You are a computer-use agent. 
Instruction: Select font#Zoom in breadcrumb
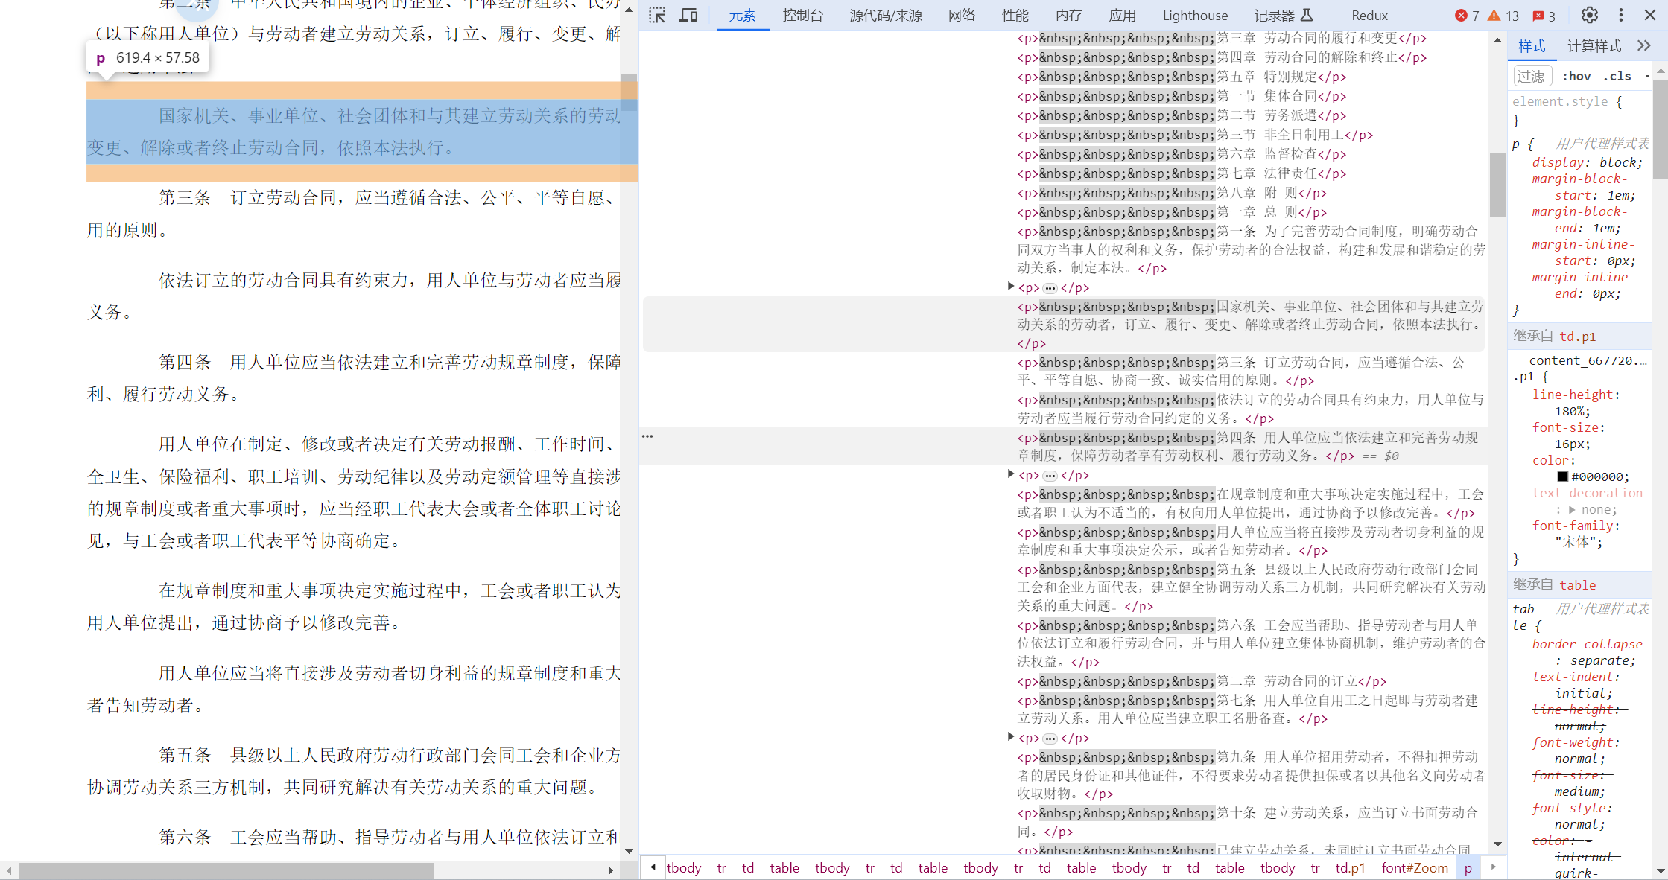click(1415, 867)
